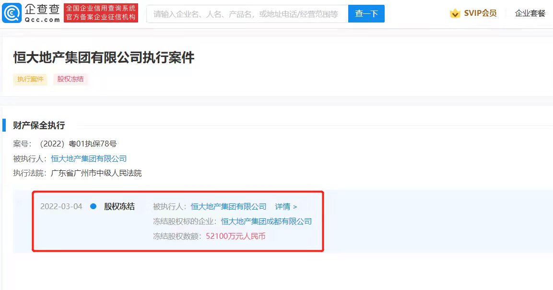Image resolution: width=553 pixels, height=290 pixels.
Task: Click the Qcc 企查查 logo icon
Action: click(11, 13)
